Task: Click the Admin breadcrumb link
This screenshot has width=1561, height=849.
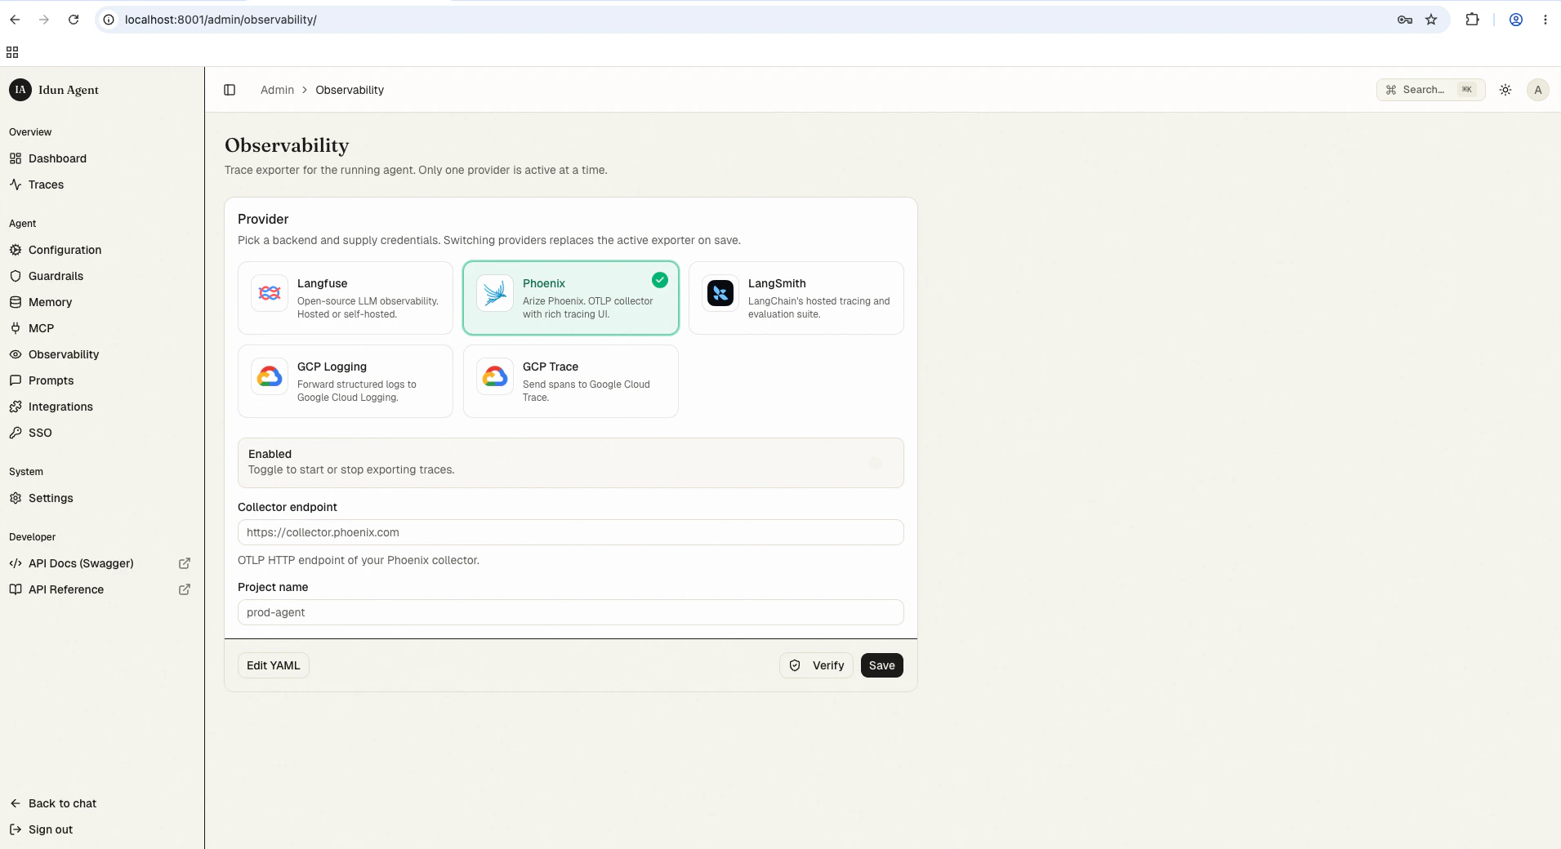Action: [277, 90]
